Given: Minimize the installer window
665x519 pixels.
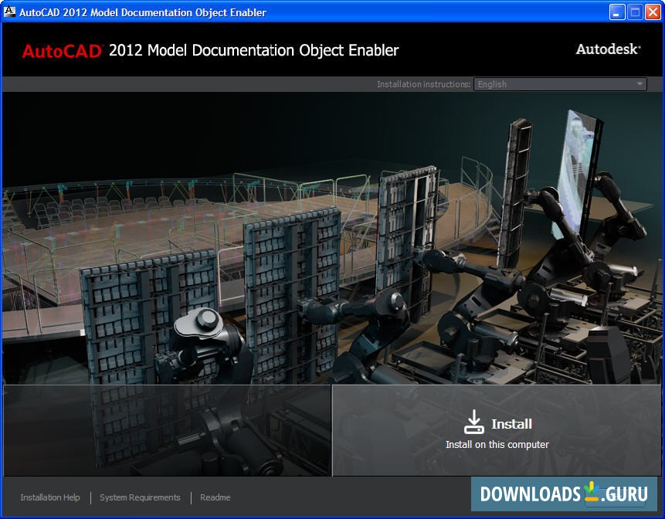Looking at the screenshot, I should point(616,12).
